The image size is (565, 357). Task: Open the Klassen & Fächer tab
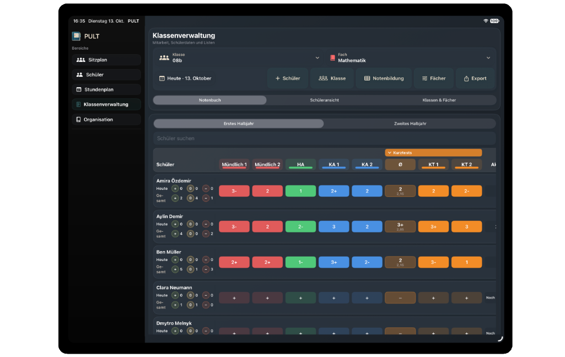(x=439, y=100)
